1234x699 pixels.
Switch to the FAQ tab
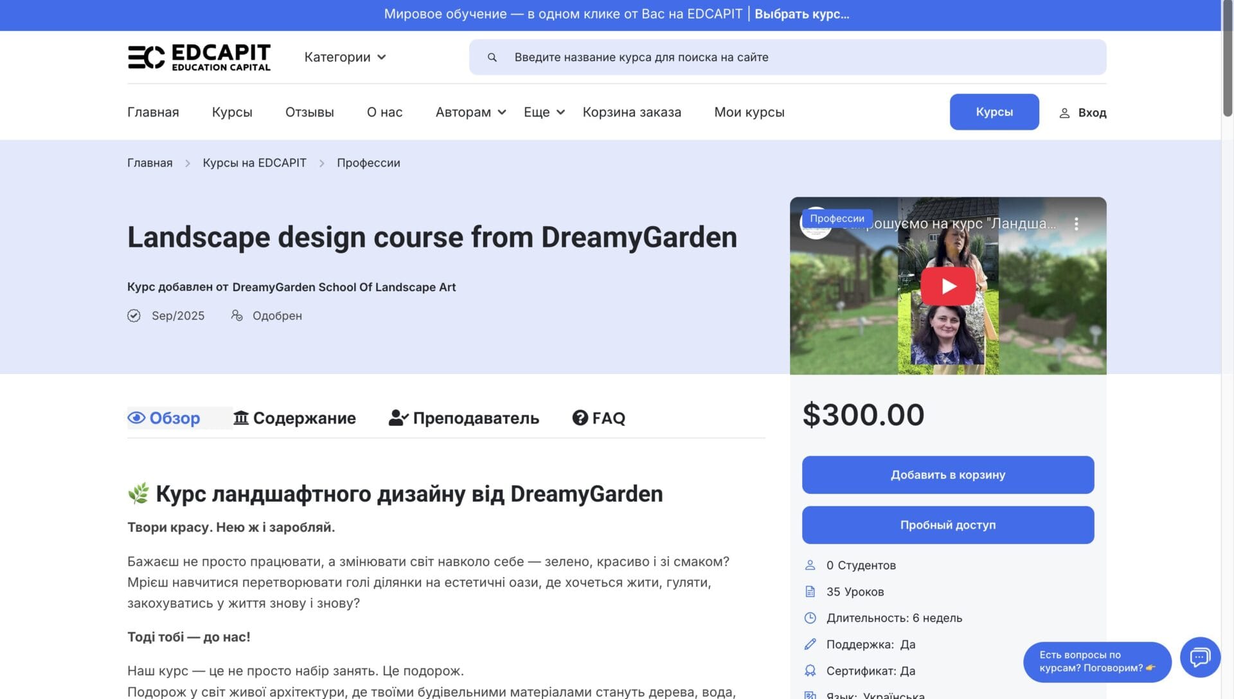click(x=599, y=418)
